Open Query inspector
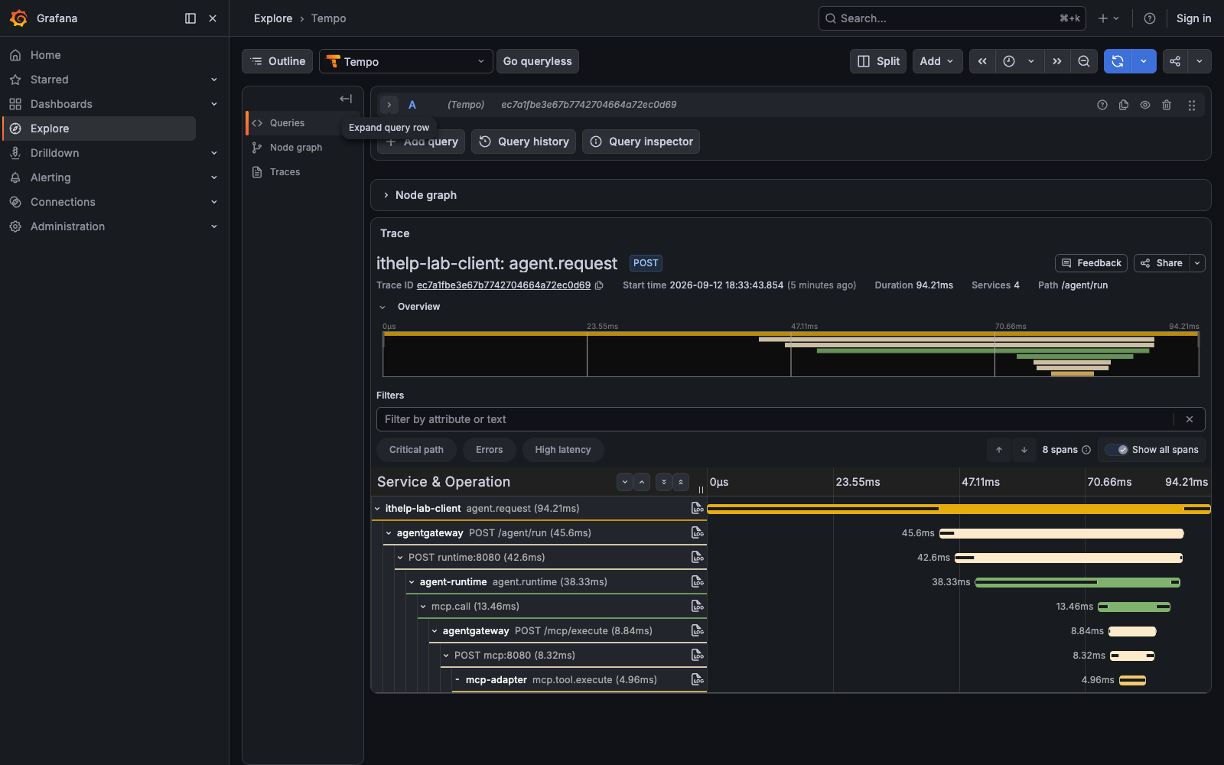Image resolution: width=1224 pixels, height=765 pixels. click(x=641, y=142)
